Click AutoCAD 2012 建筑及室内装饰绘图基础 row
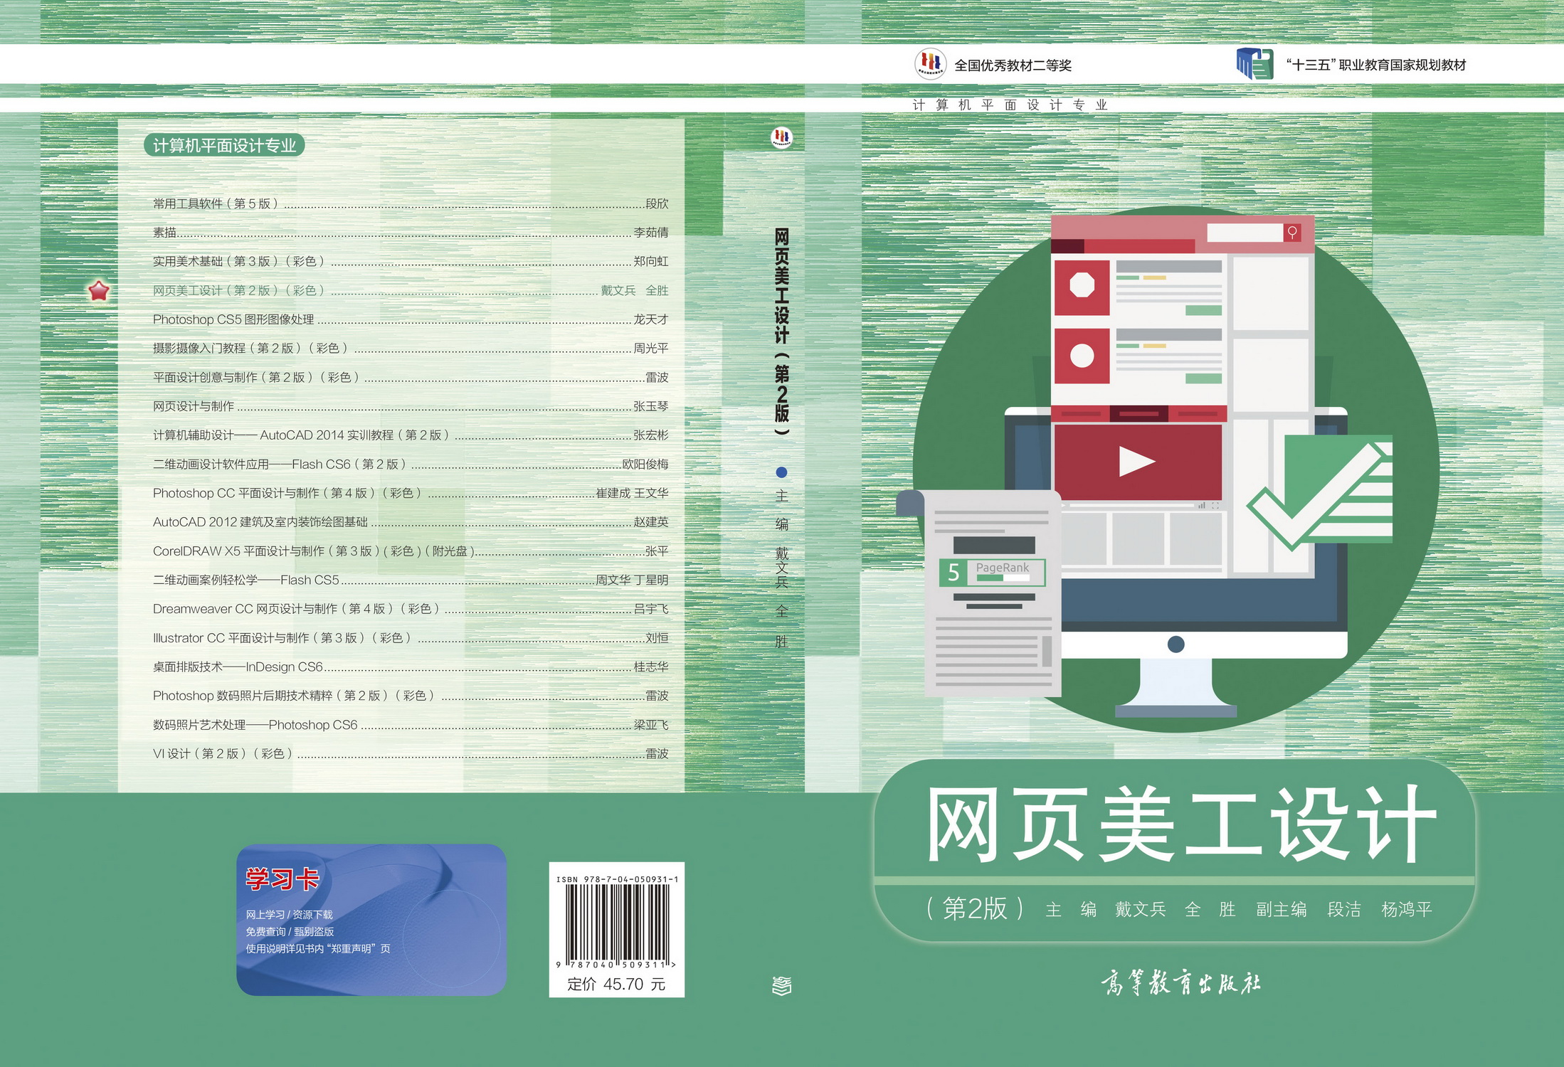The width and height of the screenshot is (1564, 1067). (x=411, y=521)
